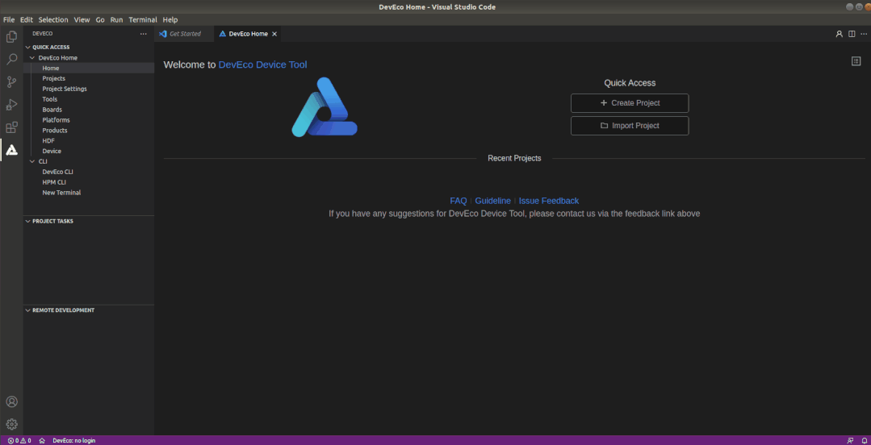Click the Create Project button
This screenshot has width=871, height=445.
[629, 103]
